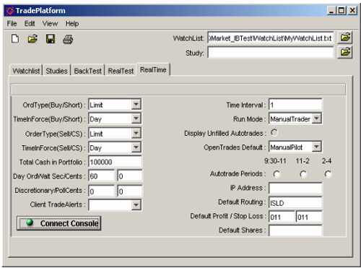The image size is (361, 268).
Task: Toggle Display Unfilled Autotrades radio button
Action: 274,133
